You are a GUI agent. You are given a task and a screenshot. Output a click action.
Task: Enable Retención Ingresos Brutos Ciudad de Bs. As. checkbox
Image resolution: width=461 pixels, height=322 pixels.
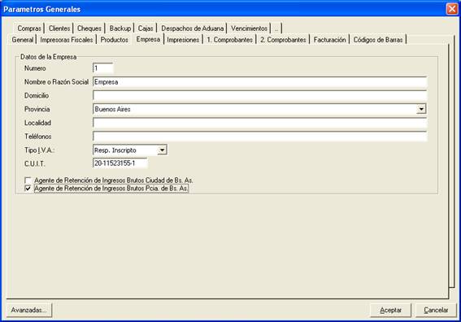(x=28, y=181)
